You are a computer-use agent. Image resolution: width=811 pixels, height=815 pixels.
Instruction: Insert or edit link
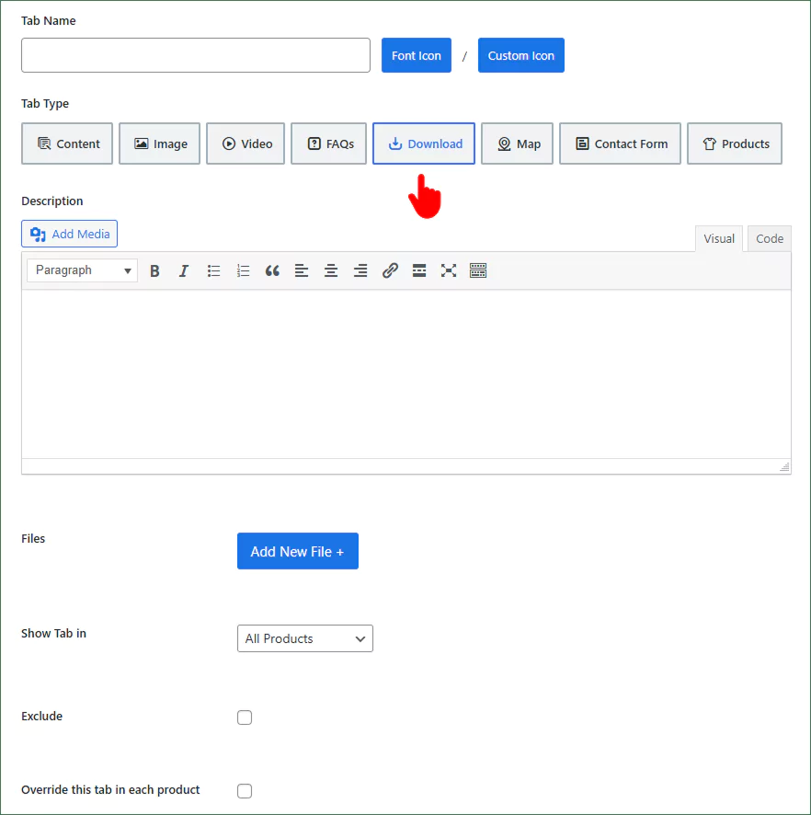coord(390,270)
